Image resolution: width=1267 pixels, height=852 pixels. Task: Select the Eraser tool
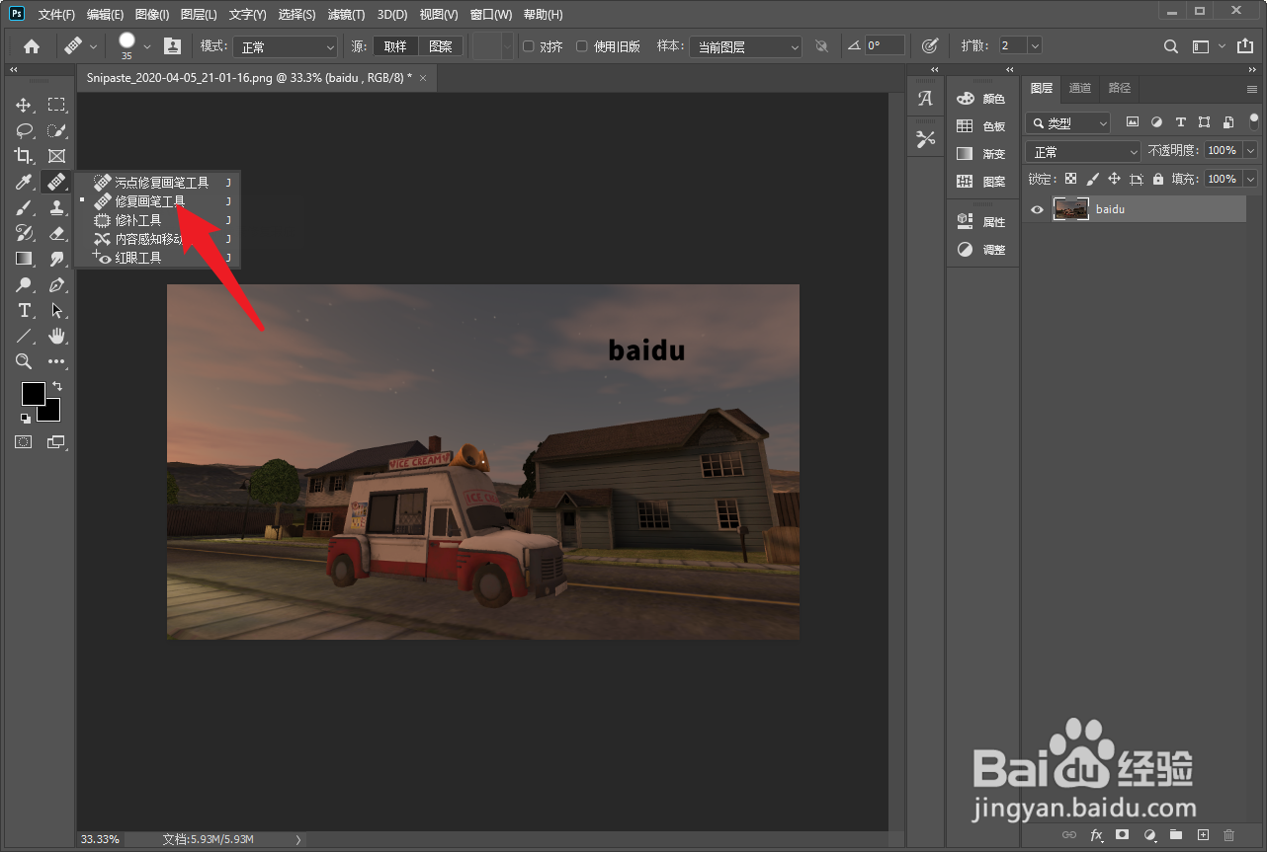click(57, 233)
